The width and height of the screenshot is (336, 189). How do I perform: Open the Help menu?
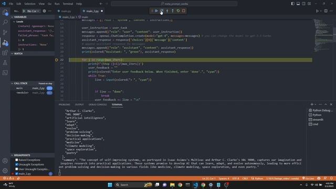(x=79, y=4)
